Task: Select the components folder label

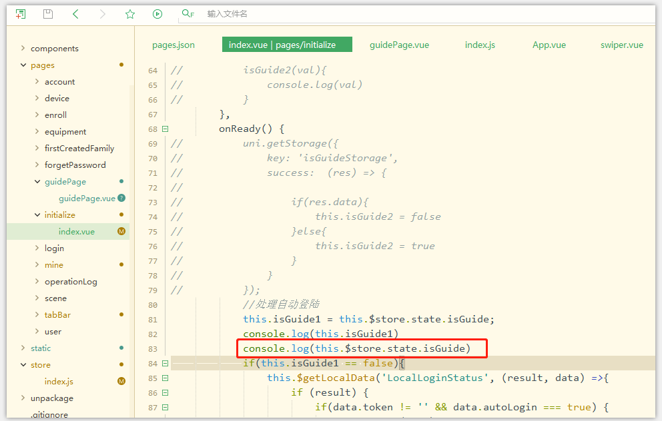Action: [55, 49]
